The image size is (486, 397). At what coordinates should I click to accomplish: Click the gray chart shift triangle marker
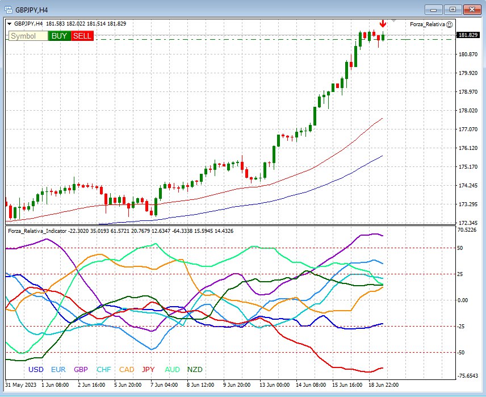click(x=393, y=21)
